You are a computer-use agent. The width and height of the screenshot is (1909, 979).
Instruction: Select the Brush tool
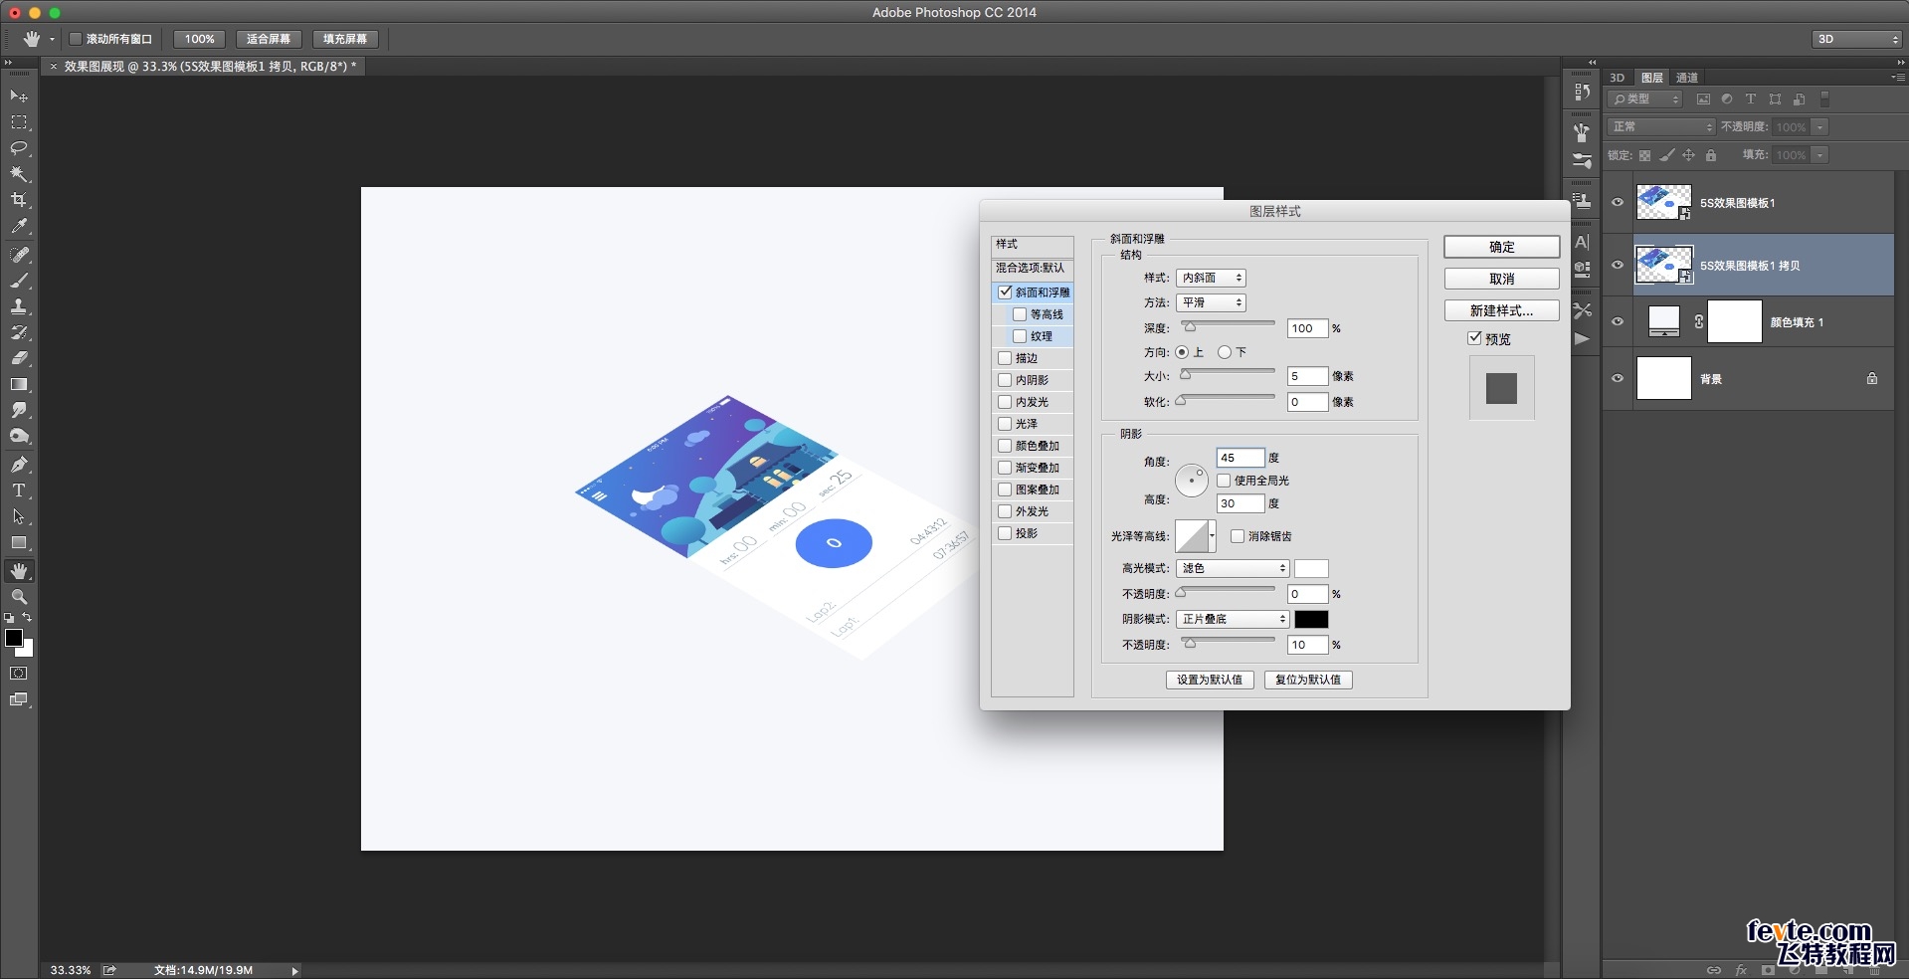[19, 281]
